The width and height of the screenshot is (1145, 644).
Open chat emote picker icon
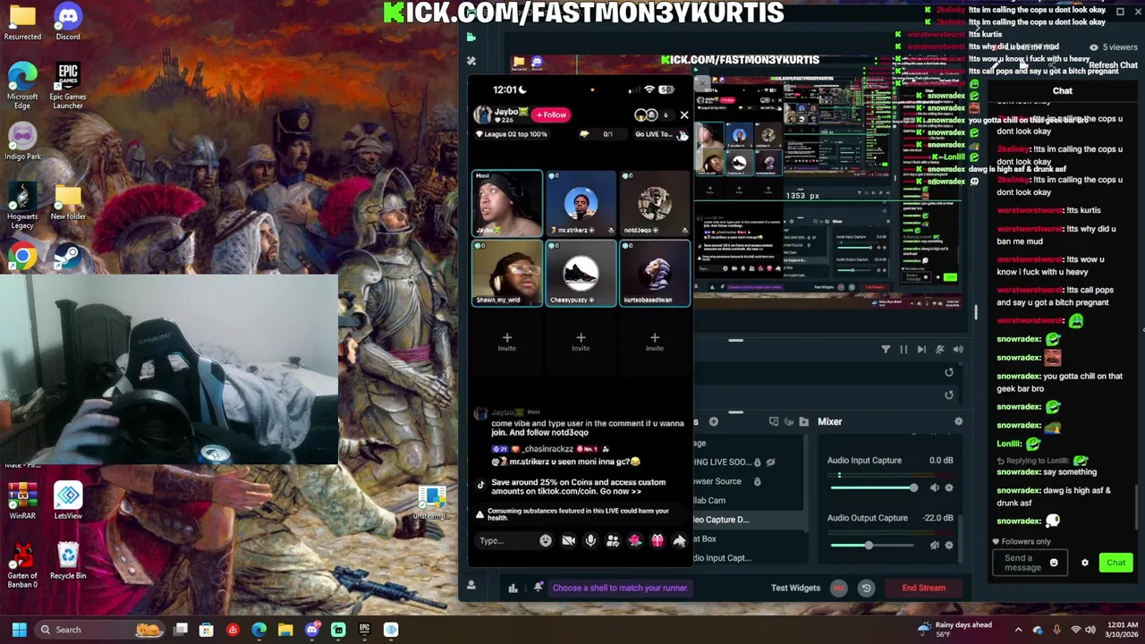(x=1054, y=563)
